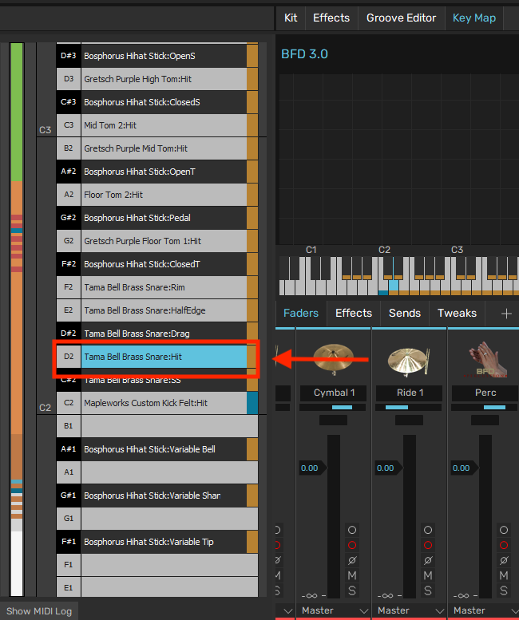Image resolution: width=519 pixels, height=620 pixels.
Task: Mute the Ride 1 channel
Action: (x=428, y=575)
